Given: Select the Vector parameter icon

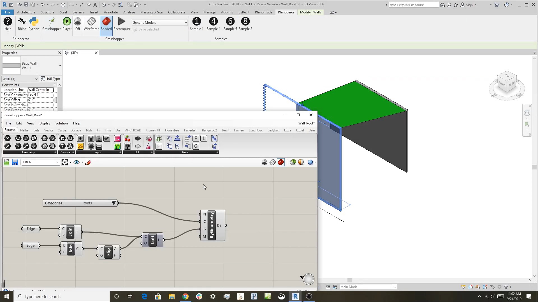Looking at the screenshot, I should pos(8,146).
